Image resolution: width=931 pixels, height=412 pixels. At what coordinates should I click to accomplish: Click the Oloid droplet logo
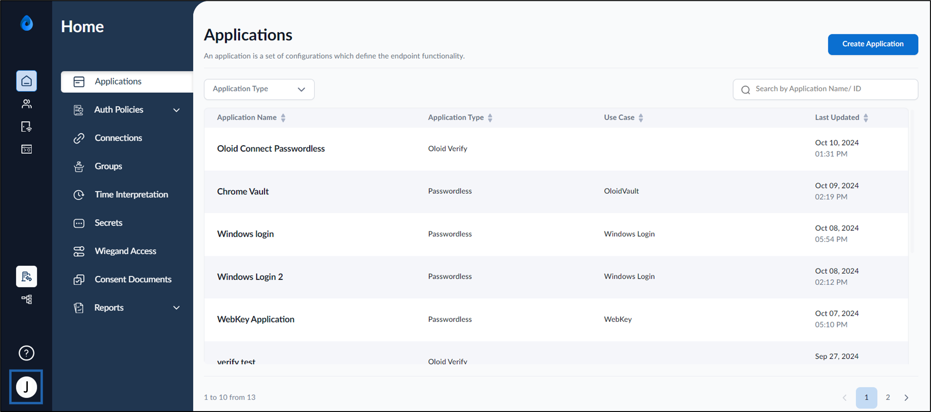[x=26, y=23]
